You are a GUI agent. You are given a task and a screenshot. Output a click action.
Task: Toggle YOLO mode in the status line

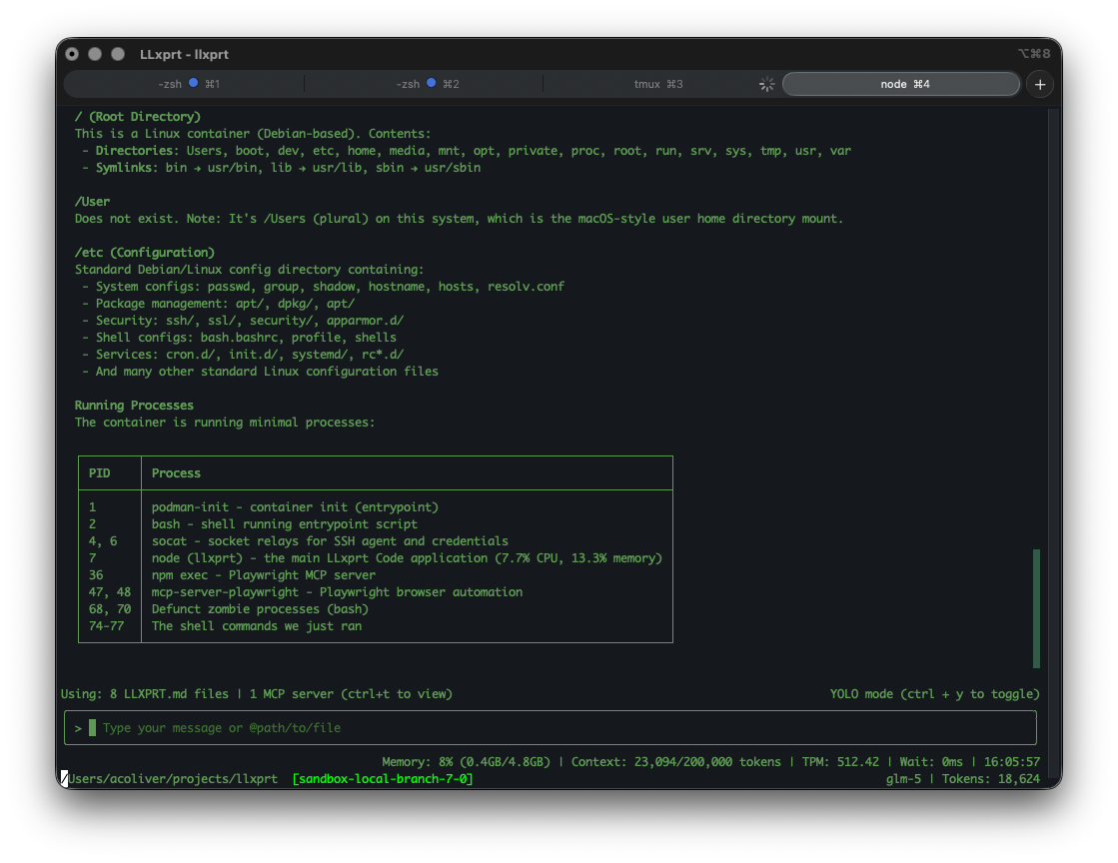[x=933, y=693]
